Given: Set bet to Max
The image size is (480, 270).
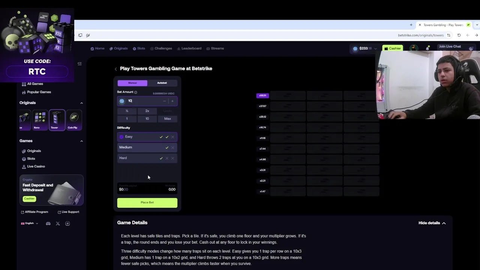Looking at the screenshot, I should pyautogui.click(x=168, y=119).
